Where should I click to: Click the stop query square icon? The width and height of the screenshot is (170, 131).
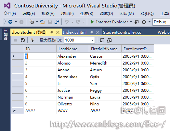[16, 40]
